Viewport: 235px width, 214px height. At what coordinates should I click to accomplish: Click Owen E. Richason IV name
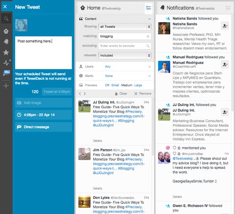pos(190,206)
